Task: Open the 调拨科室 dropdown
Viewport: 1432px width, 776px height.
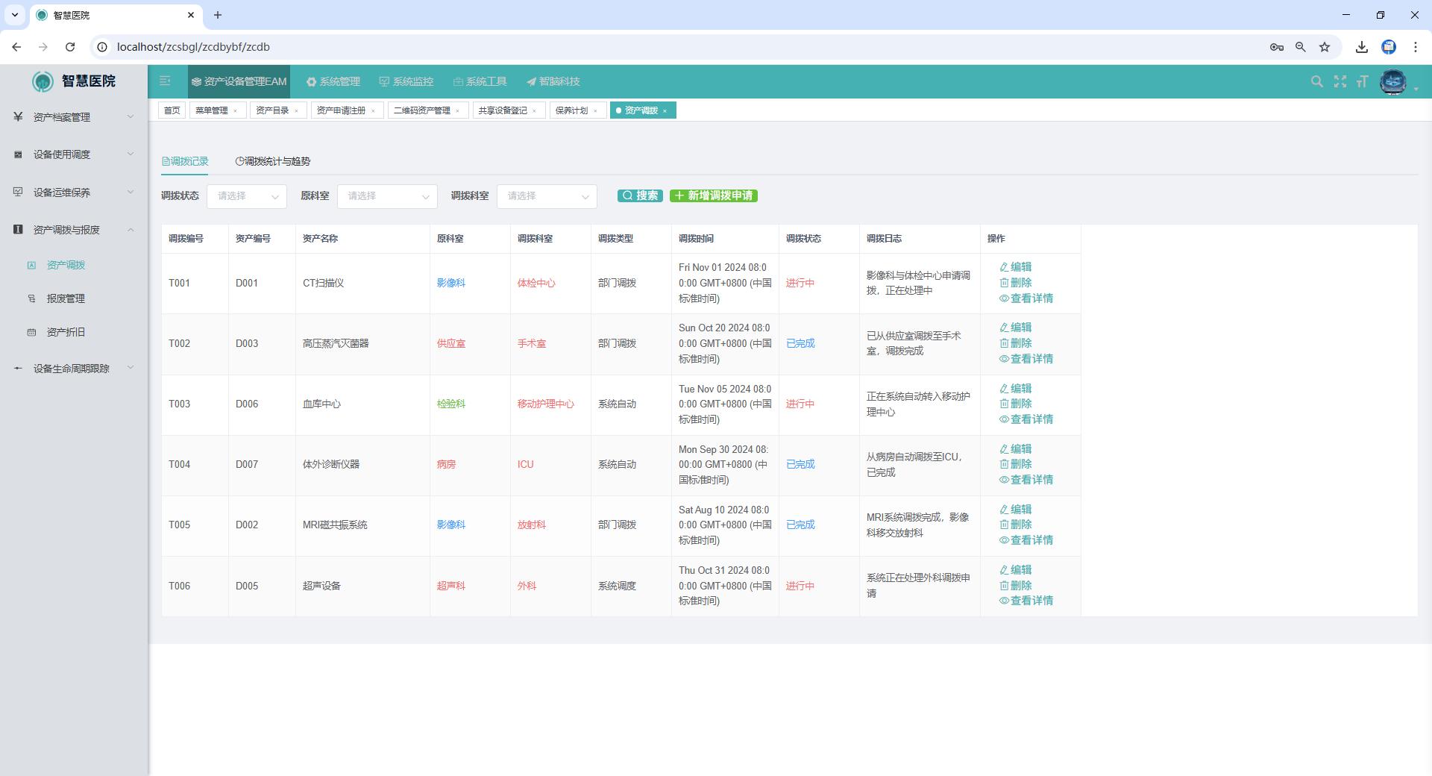Action: click(546, 196)
